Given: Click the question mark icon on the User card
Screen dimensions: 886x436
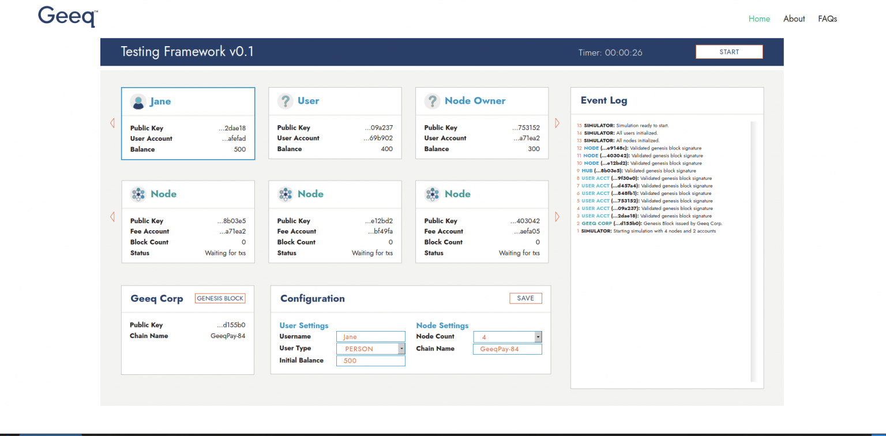Looking at the screenshot, I should point(285,101).
